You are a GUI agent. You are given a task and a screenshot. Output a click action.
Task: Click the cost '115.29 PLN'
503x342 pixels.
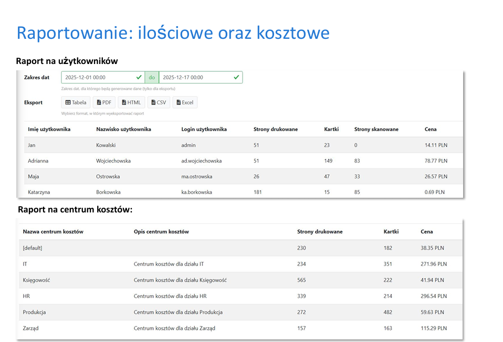[434, 328]
